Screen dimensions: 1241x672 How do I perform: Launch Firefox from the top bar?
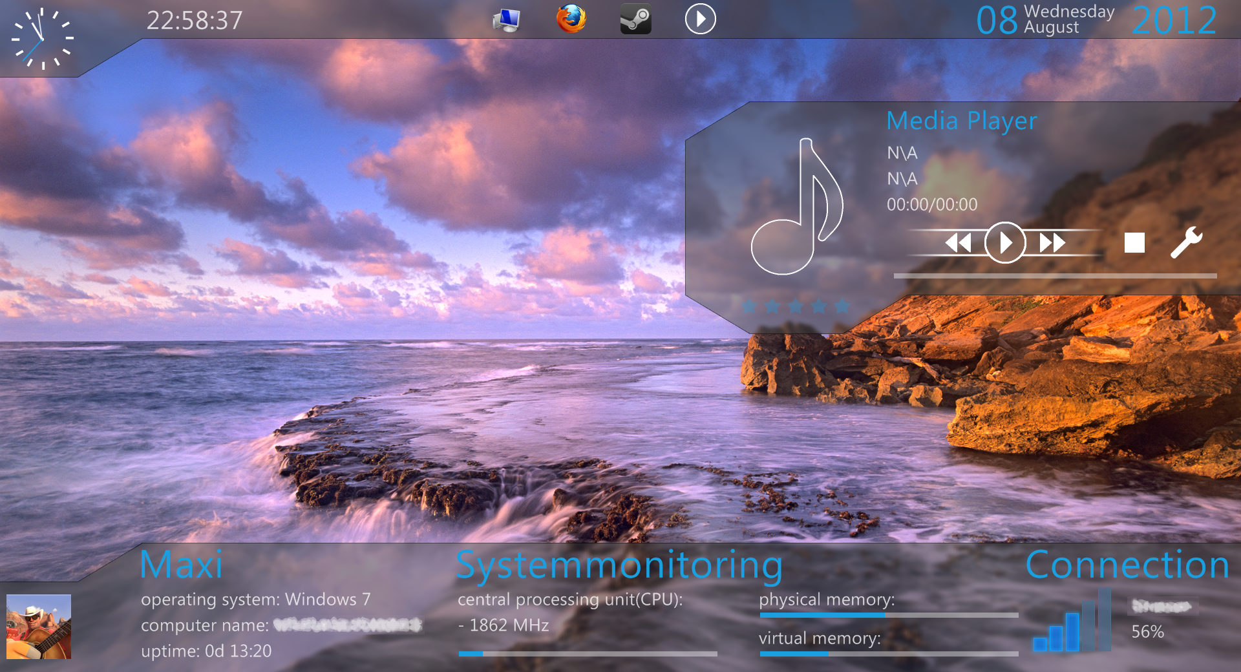[x=571, y=19]
